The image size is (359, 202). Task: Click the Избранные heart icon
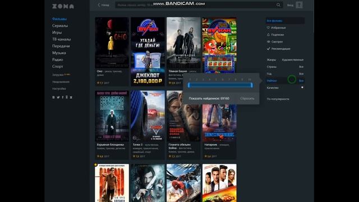point(268,27)
